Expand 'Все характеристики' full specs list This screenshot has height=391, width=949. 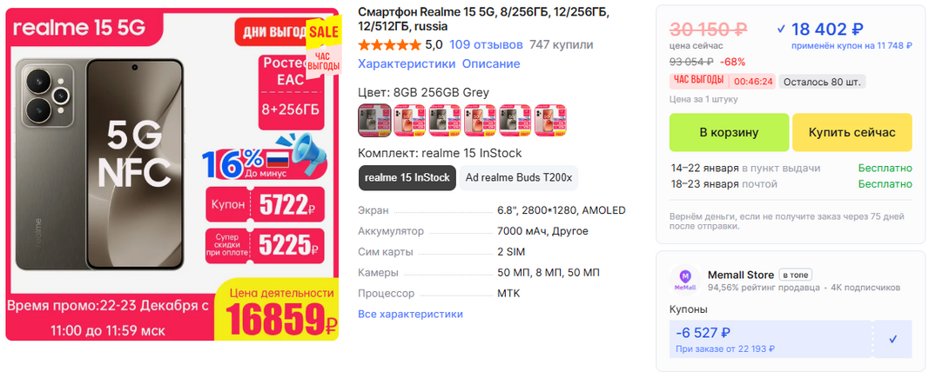click(x=410, y=314)
